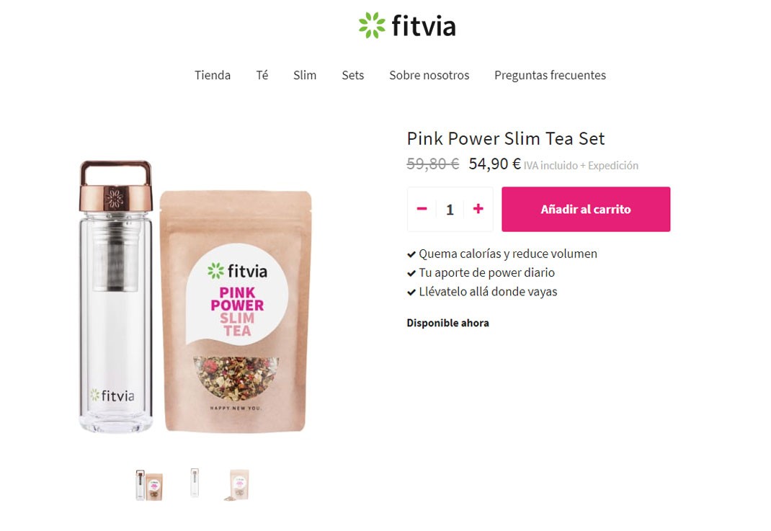Screen dimensions: 771x531
Task: Visit the Sobre nosotros page
Action: [429, 75]
